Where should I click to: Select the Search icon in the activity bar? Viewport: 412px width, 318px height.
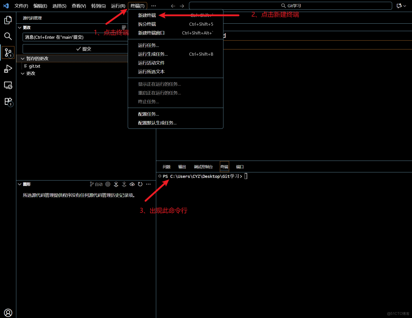click(x=8, y=36)
